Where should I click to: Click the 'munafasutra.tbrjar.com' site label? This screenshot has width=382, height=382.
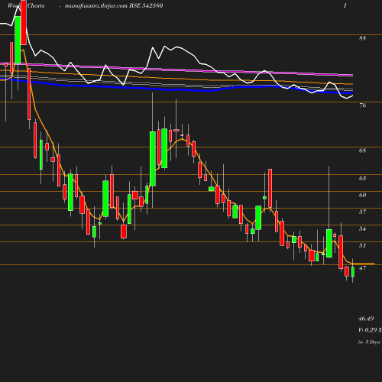(x=96, y=6)
